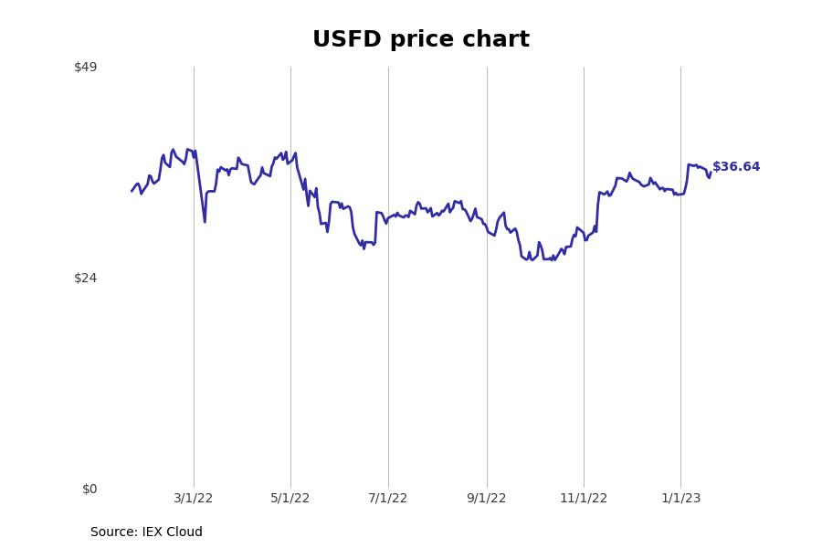
Task: Click the sharp price dip after 3/1/22
Action: coord(205,221)
